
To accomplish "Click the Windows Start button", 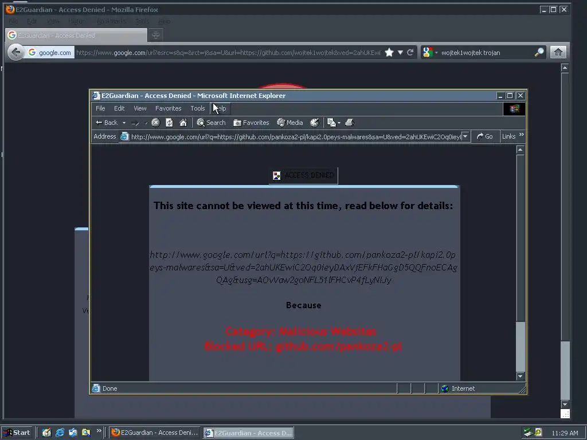I will [17, 433].
